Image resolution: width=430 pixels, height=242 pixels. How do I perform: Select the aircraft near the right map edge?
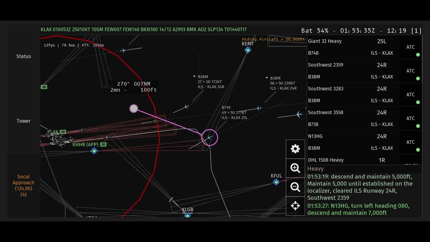(299, 115)
